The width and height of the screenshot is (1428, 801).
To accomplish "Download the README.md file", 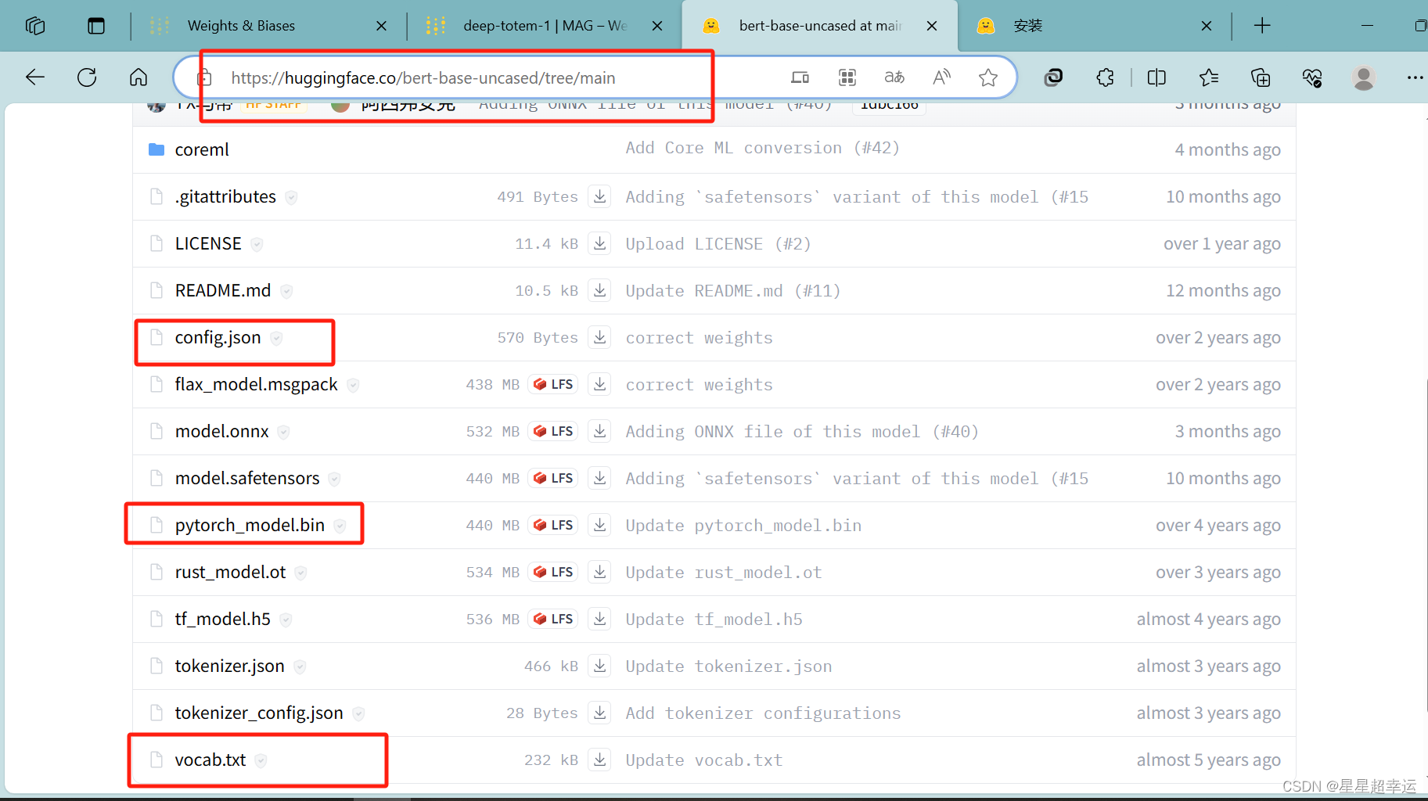I will tap(599, 290).
